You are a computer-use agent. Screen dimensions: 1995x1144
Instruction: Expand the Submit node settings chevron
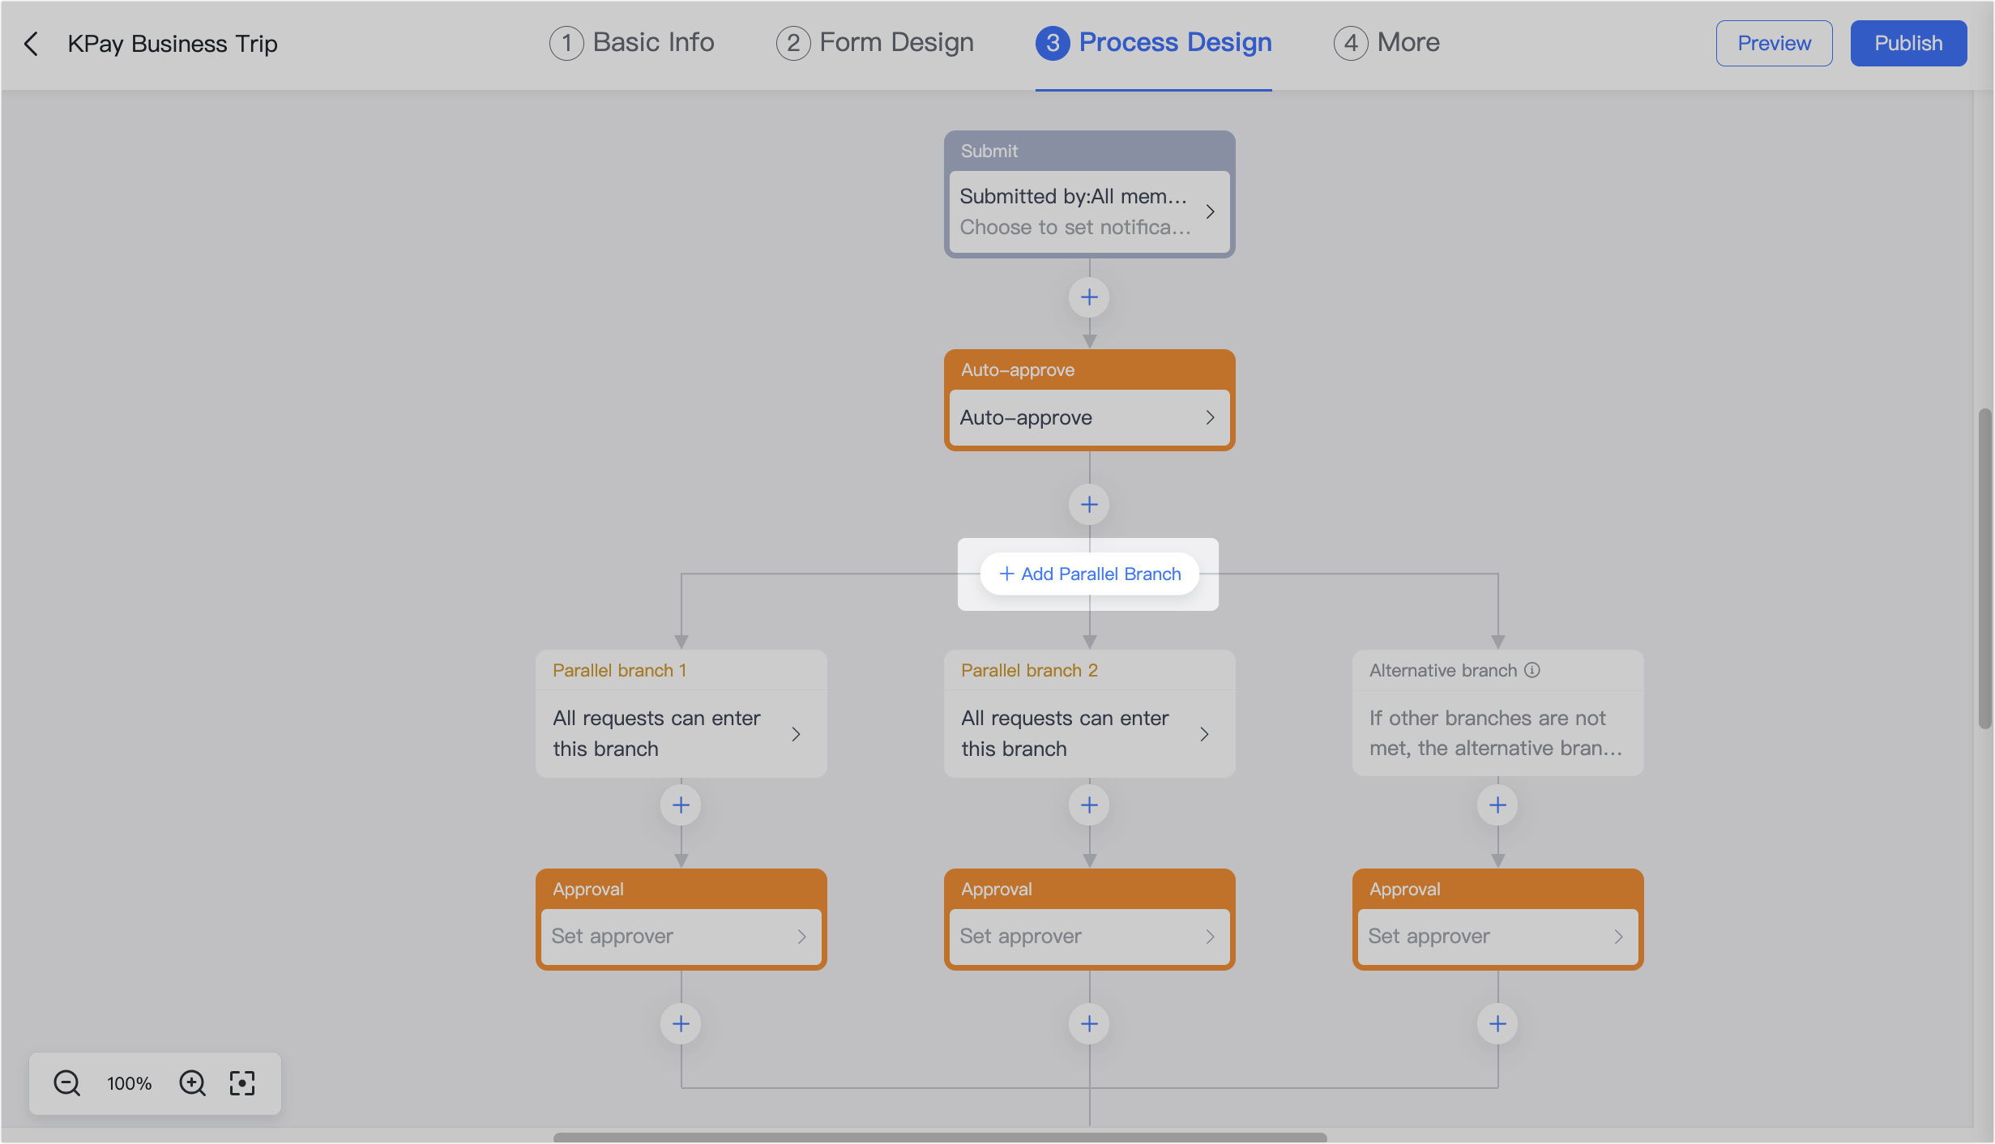point(1210,211)
